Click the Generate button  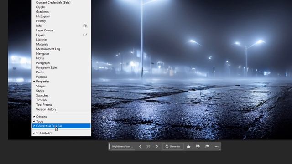pos(172,147)
